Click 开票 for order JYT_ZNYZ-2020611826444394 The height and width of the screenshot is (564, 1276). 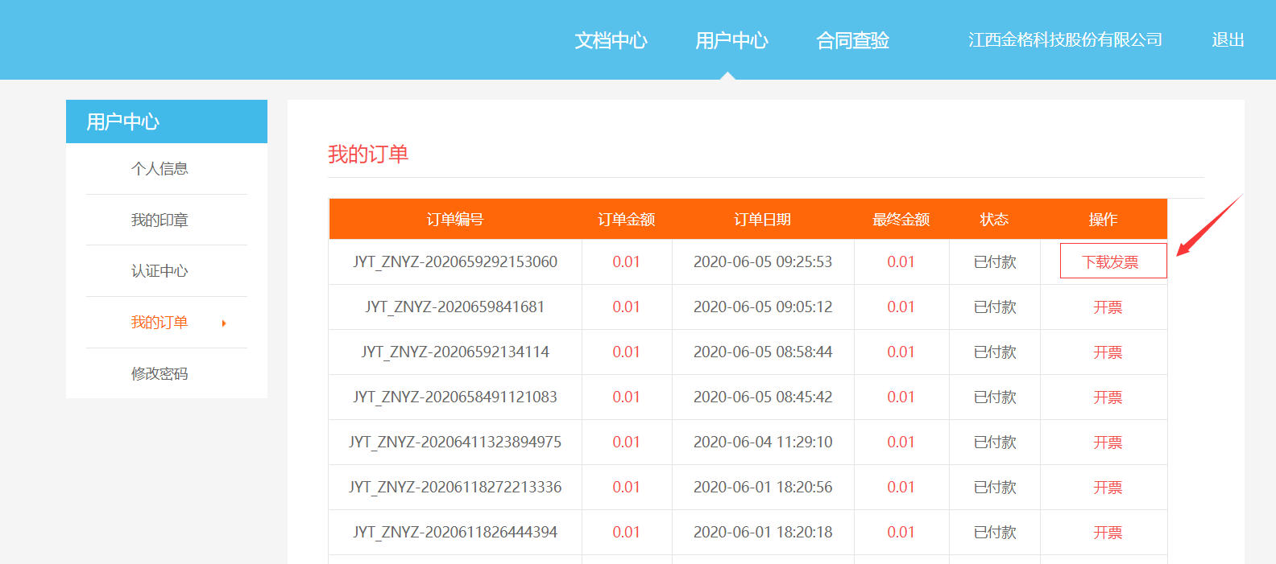[x=1108, y=533]
